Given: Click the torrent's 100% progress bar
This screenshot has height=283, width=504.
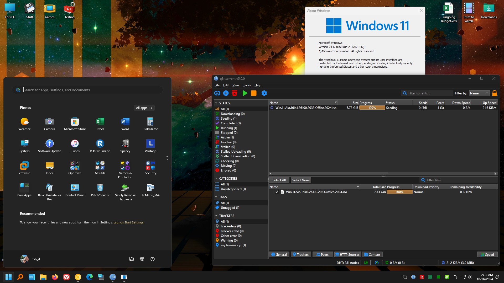Looking at the screenshot, I should point(372,108).
